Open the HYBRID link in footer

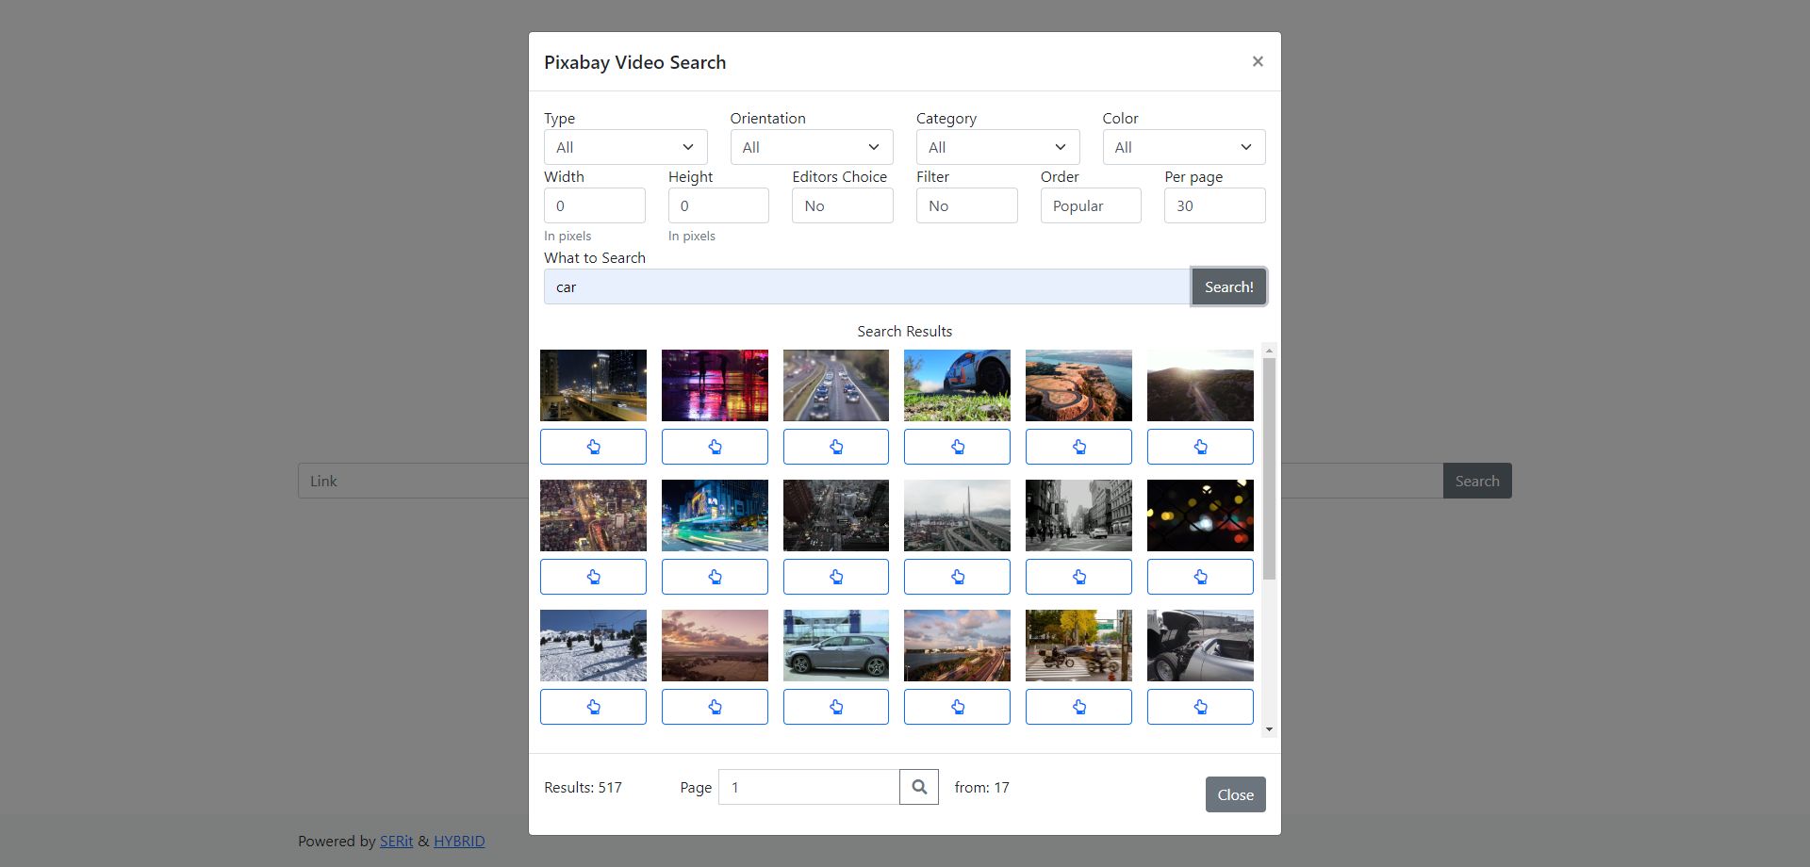point(459,841)
